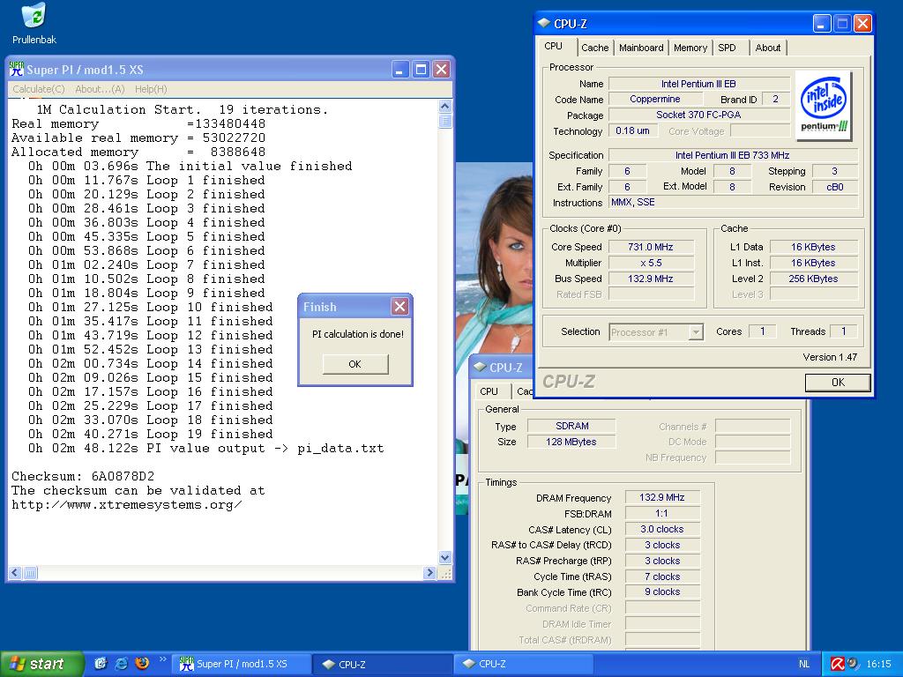The width and height of the screenshot is (903, 677).
Task: Click the memory Size 128 MBytes field
Action: tap(571, 442)
